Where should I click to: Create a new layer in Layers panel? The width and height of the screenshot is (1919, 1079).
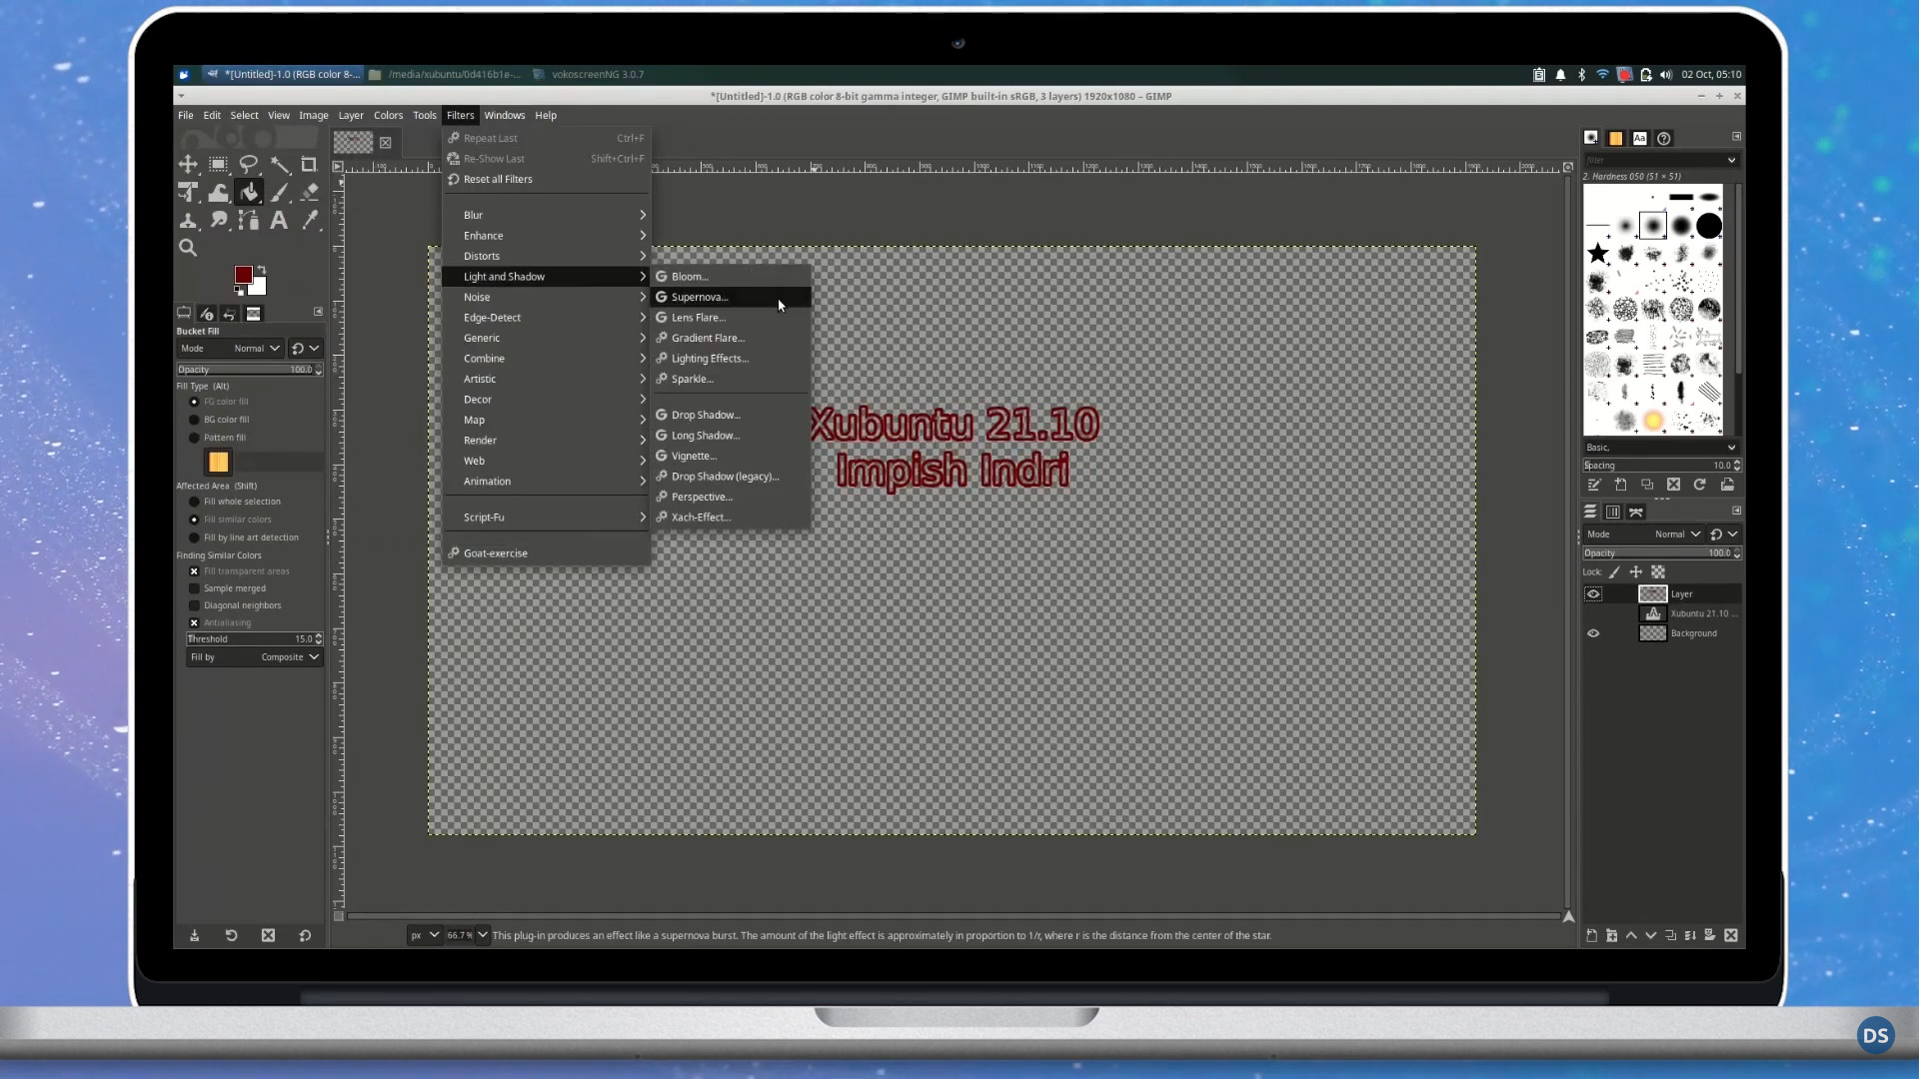1592,936
